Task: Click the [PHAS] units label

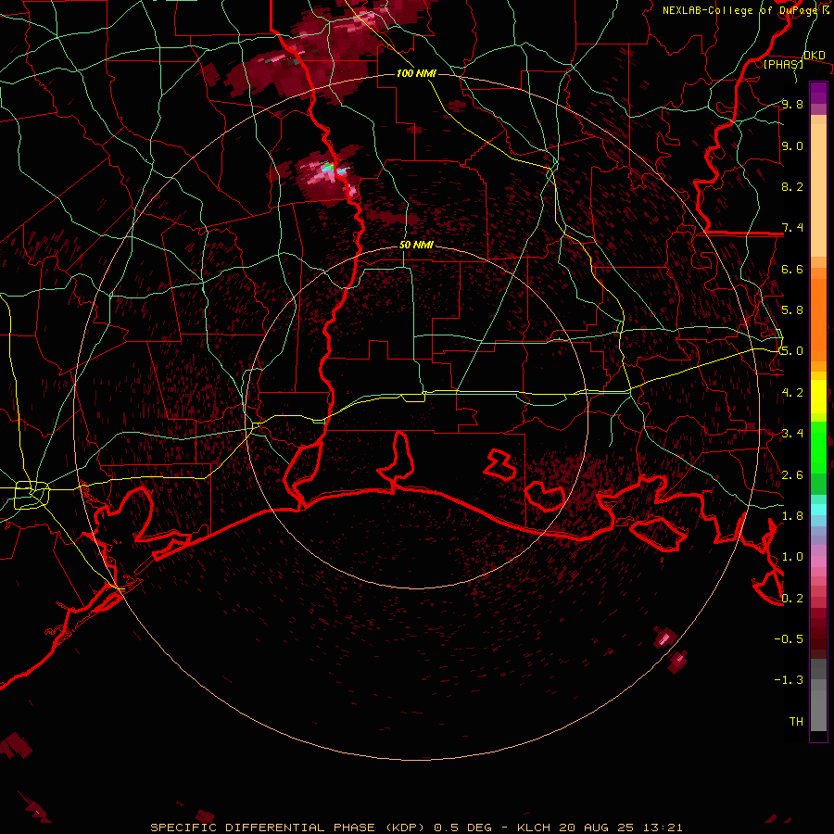Action: (x=783, y=65)
